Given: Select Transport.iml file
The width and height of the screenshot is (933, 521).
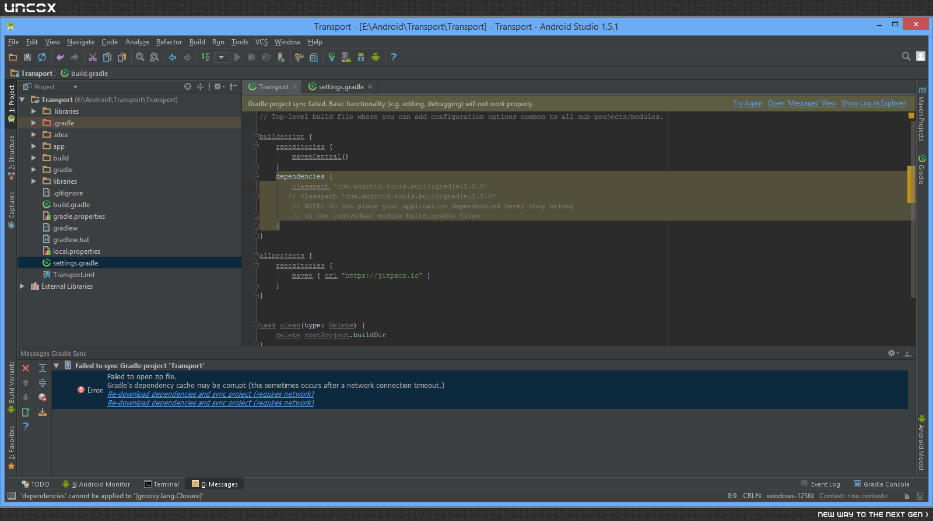Looking at the screenshot, I should click(73, 275).
